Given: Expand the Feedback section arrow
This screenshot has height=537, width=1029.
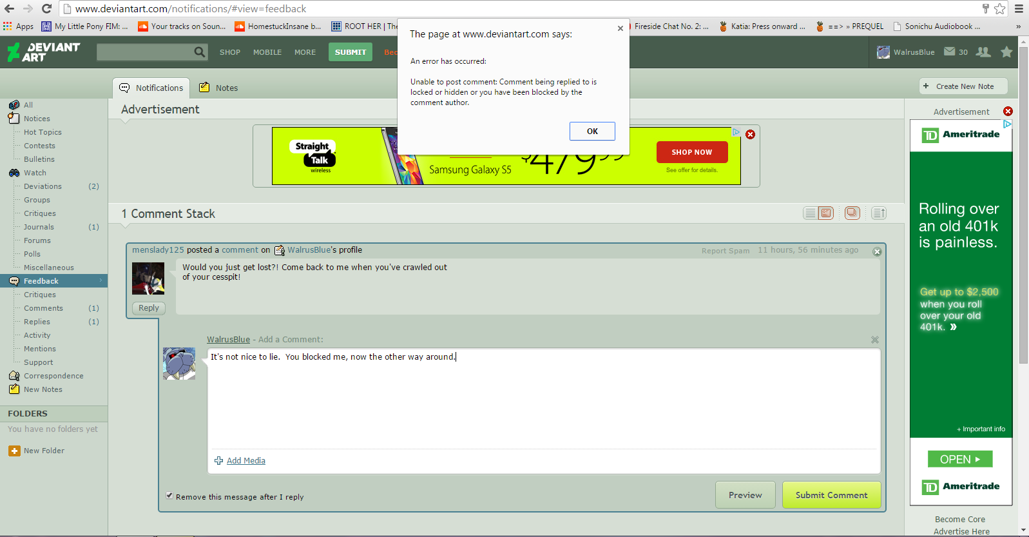Looking at the screenshot, I should coord(101,280).
